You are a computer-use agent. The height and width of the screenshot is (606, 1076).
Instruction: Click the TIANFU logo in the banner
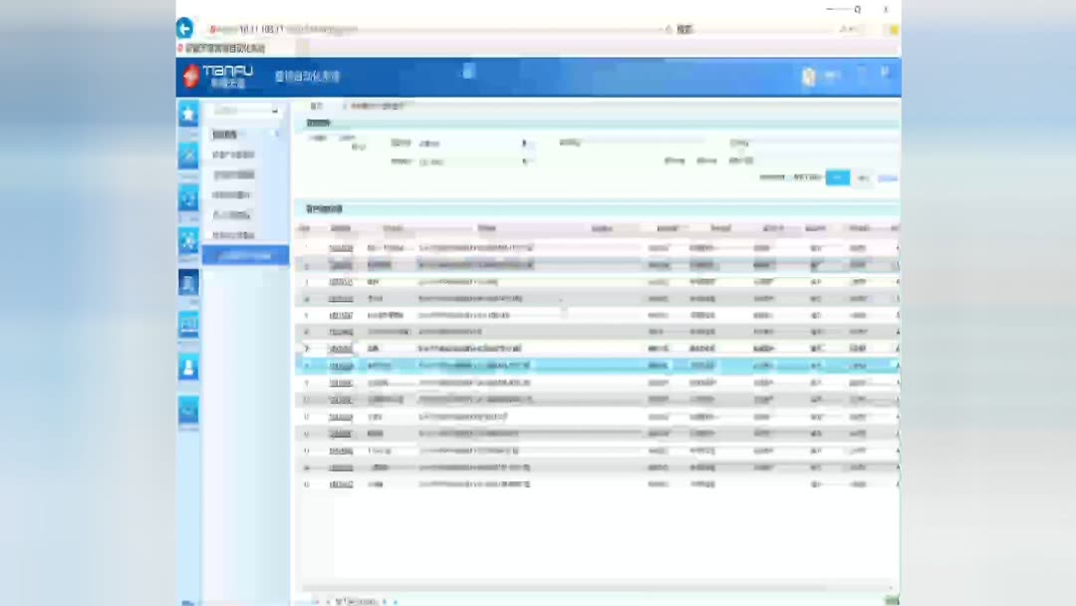(219, 76)
